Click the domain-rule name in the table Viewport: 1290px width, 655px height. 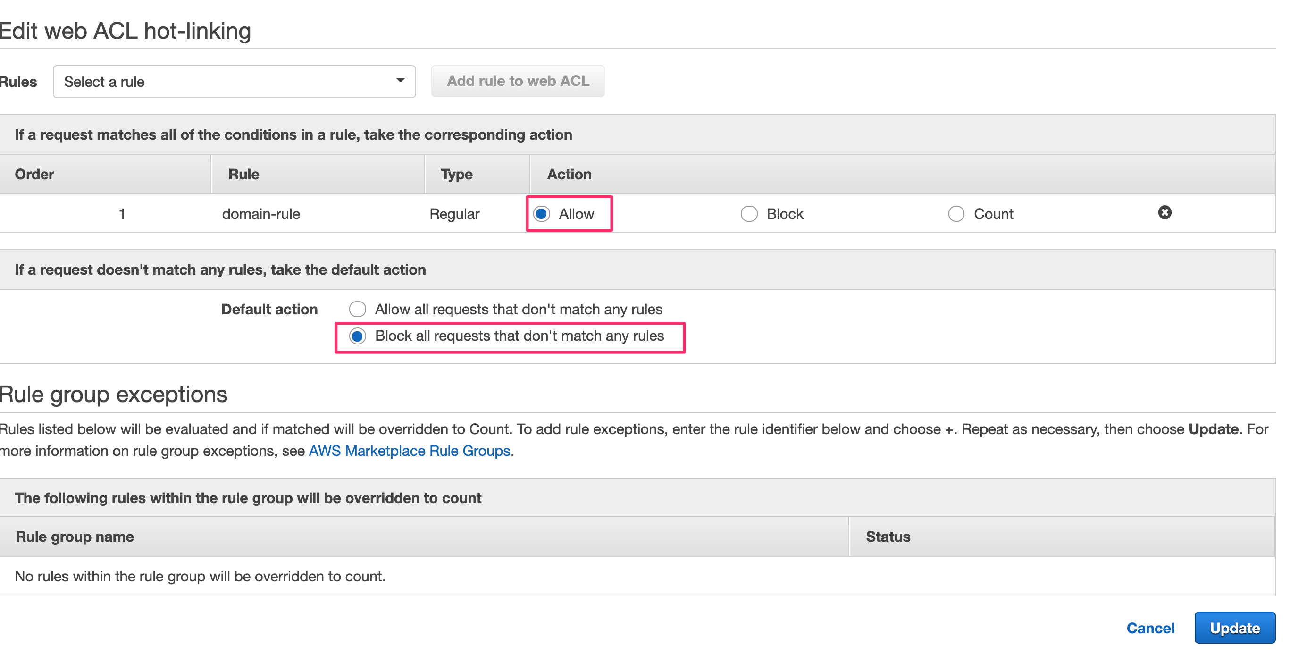point(261,214)
